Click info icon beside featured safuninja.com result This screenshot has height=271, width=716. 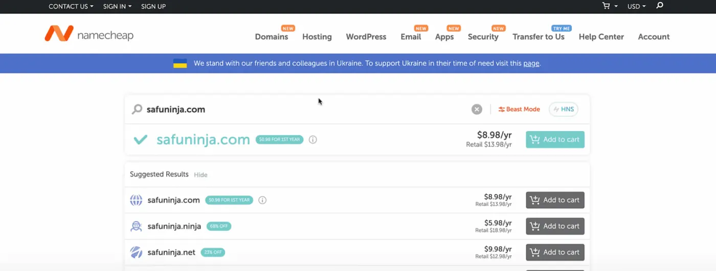pos(313,139)
